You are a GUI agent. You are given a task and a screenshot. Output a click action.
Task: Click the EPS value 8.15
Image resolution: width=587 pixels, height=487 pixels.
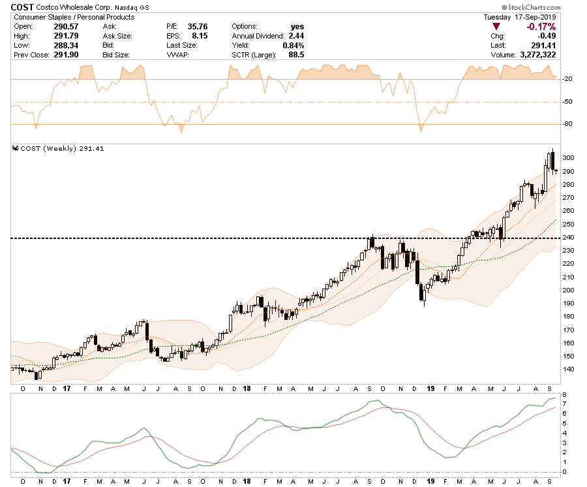click(200, 36)
